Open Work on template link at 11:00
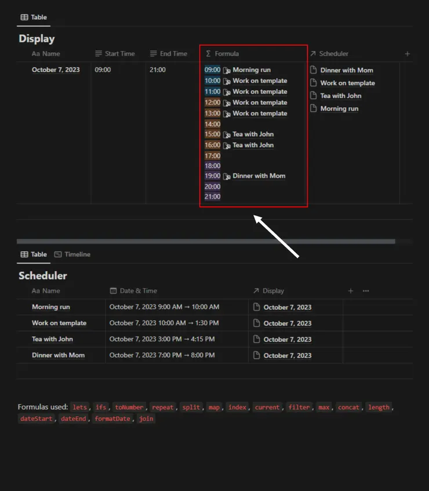Screen dimensions: 429x491 [x=260, y=92]
